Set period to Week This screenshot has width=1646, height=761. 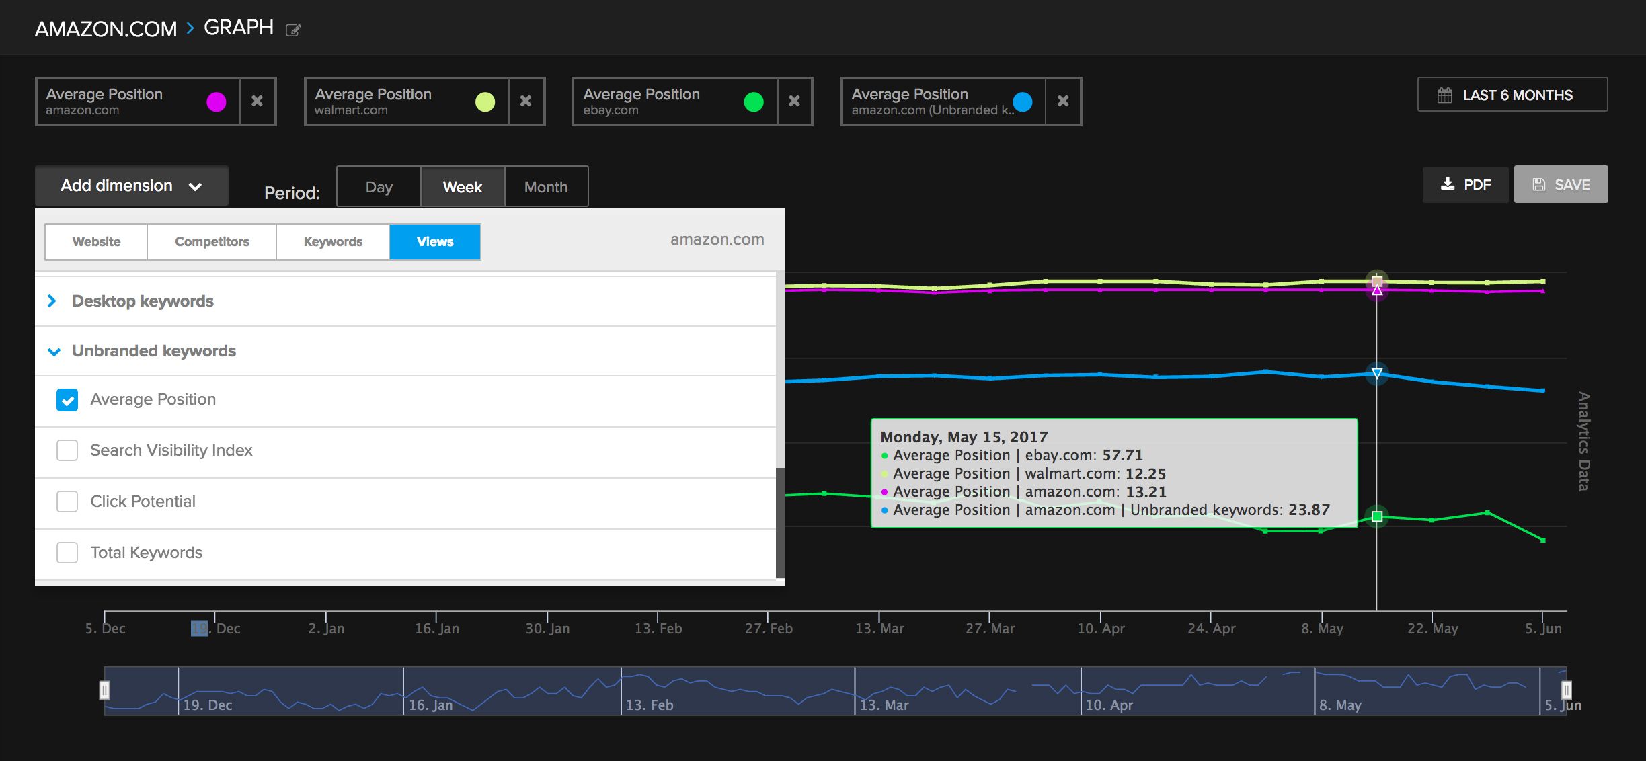coord(463,187)
